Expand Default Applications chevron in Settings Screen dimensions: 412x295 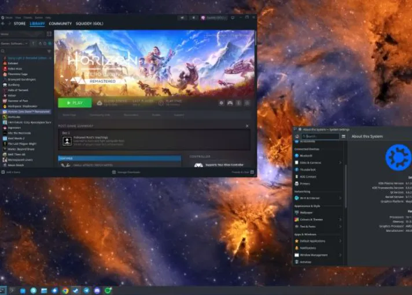pos(340,241)
